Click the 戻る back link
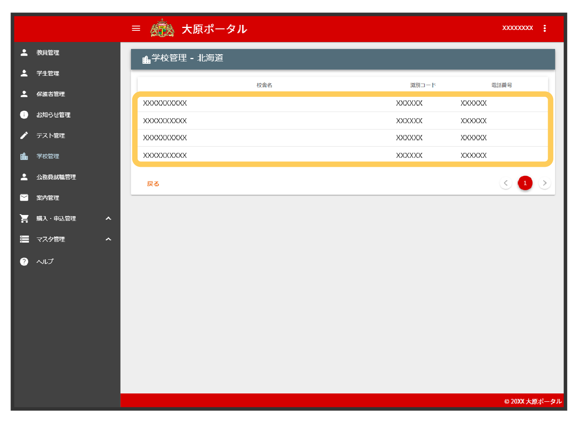Viewport: 578px width, 423px height. click(153, 184)
